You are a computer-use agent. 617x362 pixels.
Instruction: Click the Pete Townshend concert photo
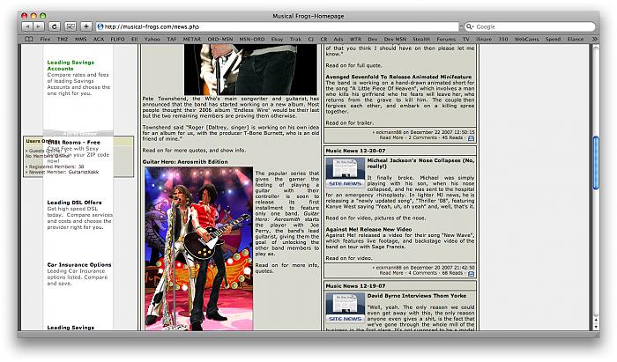tap(250, 70)
